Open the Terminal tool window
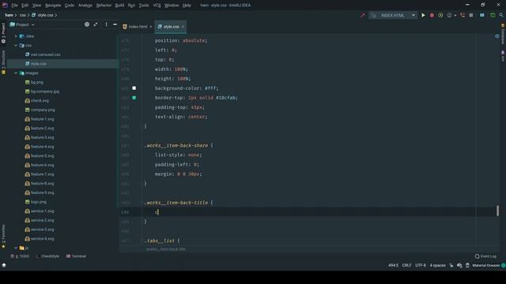This screenshot has height=284, width=506. 76,256
